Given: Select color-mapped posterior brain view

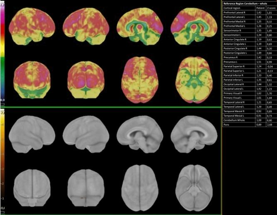Looking at the screenshot, I should (x=86, y=80).
